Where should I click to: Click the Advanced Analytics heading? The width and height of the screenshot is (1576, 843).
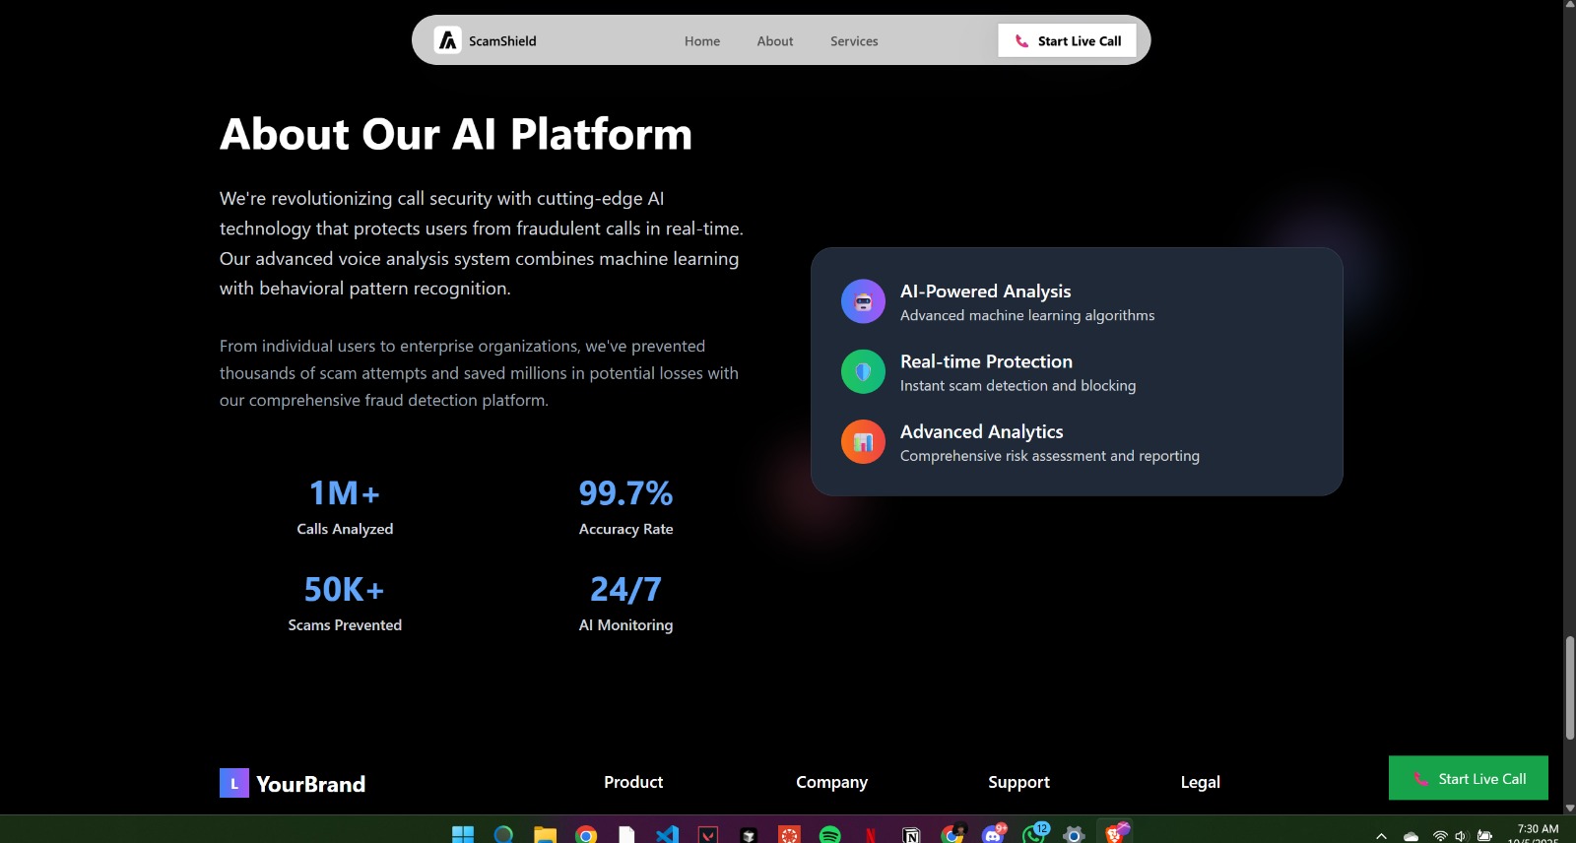(x=981, y=432)
